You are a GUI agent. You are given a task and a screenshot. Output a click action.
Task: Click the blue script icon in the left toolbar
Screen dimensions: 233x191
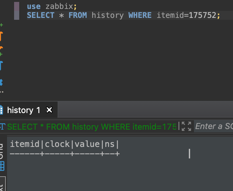click(x=1, y=65)
